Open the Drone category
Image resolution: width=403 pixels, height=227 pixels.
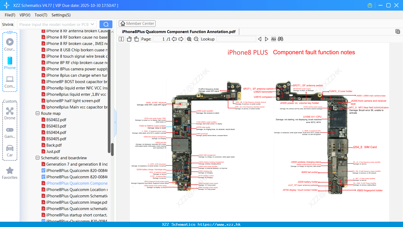pyautogui.click(x=10, y=113)
